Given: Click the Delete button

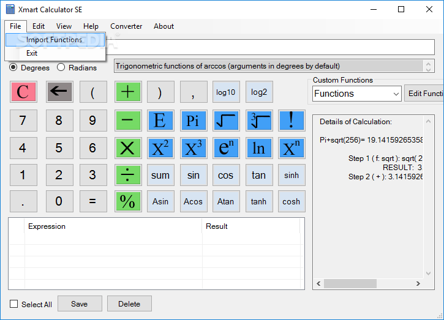Looking at the screenshot, I should (129, 304).
